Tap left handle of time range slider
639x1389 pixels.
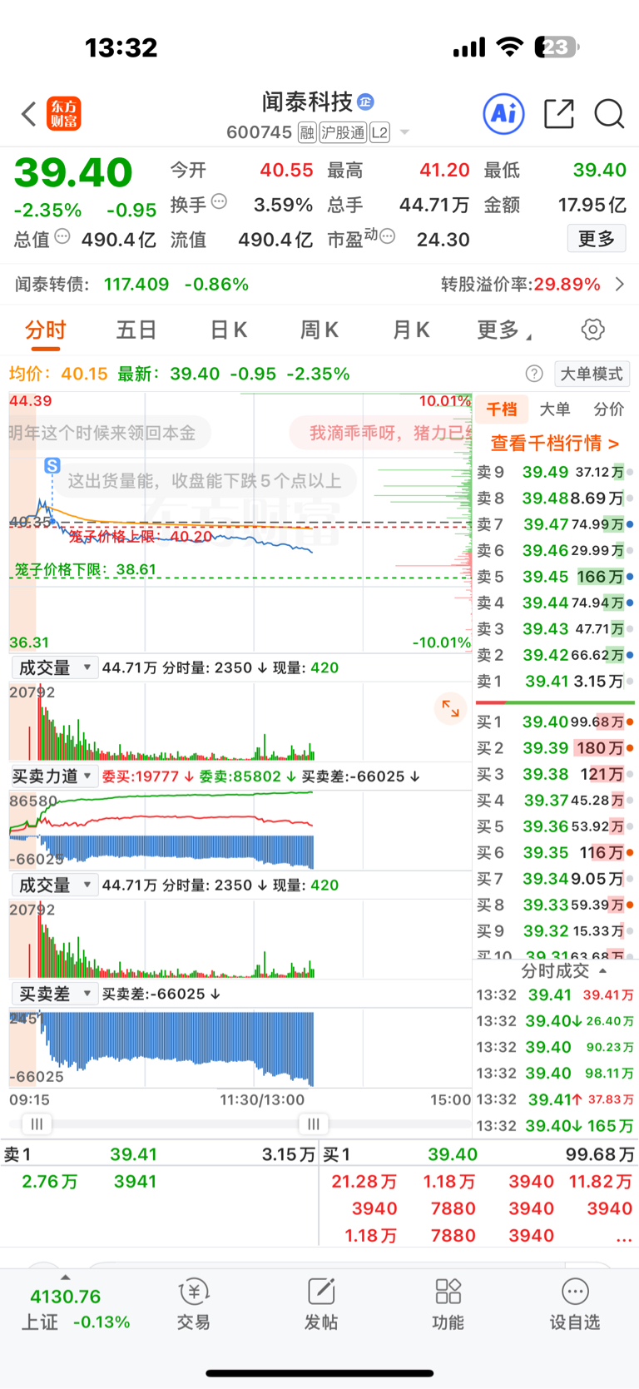tap(37, 1124)
